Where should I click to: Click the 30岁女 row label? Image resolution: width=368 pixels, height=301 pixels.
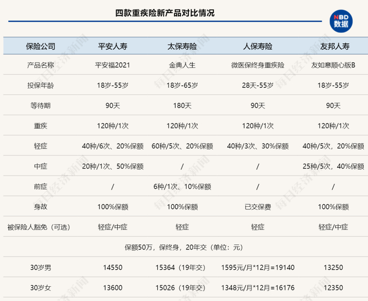[x=40, y=288]
